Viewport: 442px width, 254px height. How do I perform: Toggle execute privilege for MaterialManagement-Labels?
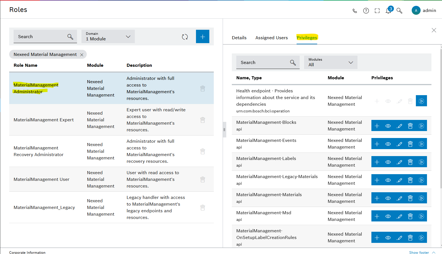[421, 162]
